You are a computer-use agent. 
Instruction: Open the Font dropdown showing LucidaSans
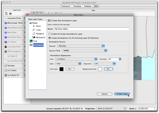76,59
